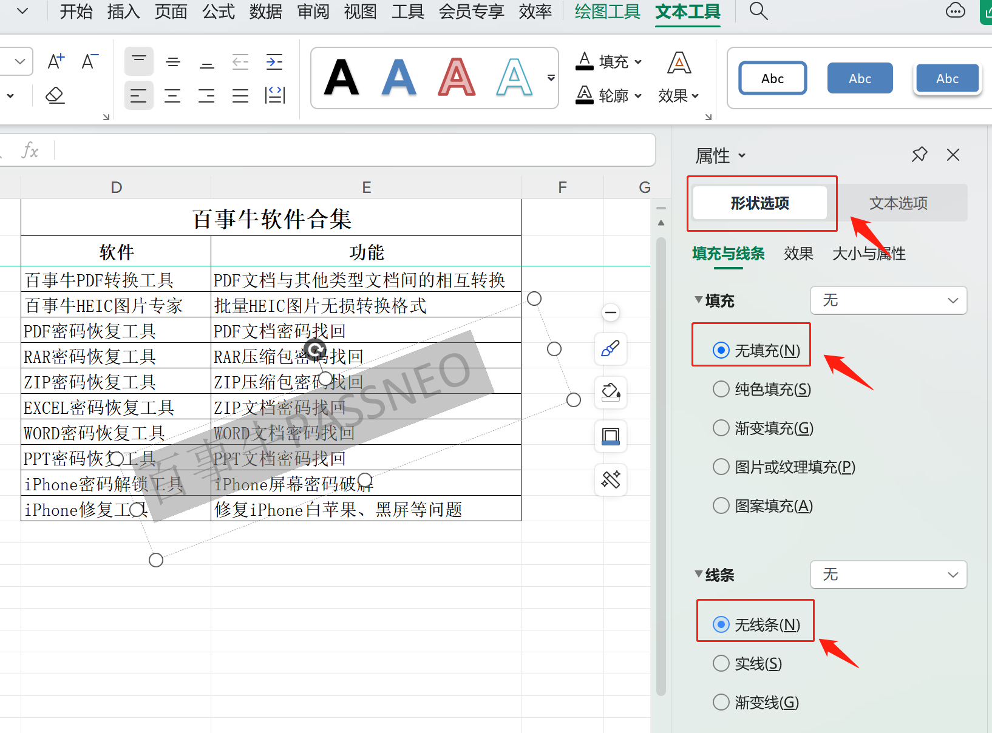Choose the light blue outline text preset

514,78
